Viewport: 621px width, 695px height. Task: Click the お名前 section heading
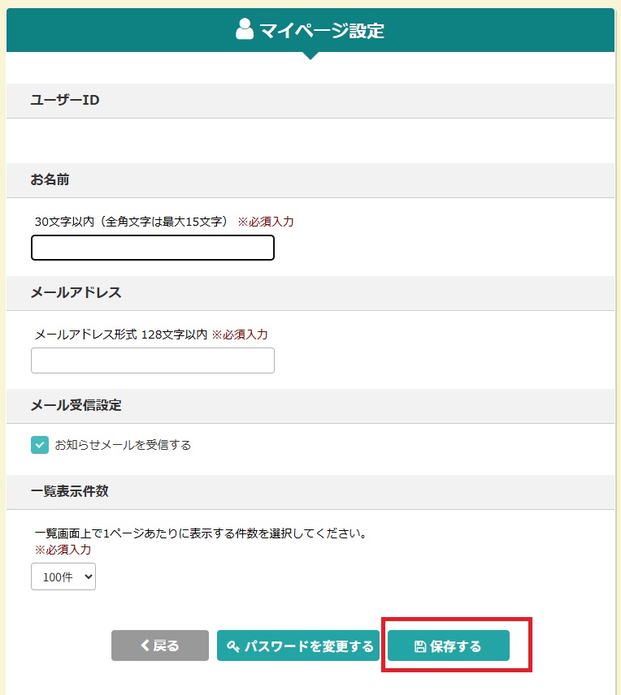[50, 179]
